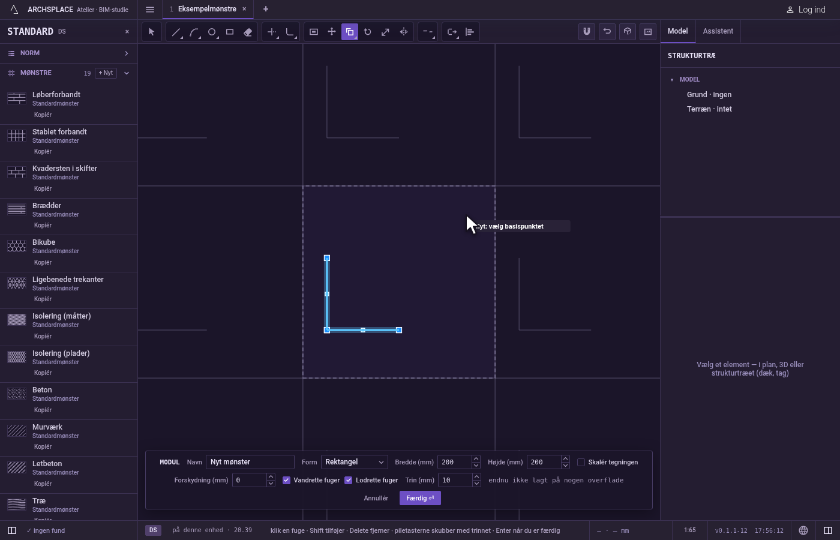The width and height of the screenshot is (840, 540).
Task: Click the move tool icon
Action: click(332, 32)
